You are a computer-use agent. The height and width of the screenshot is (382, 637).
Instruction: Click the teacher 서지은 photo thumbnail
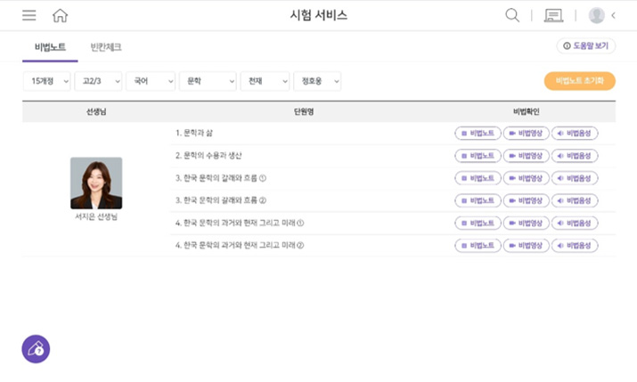[x=96, y=183]
